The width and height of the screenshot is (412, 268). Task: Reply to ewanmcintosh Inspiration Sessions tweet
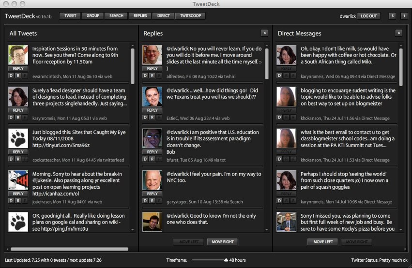[18, 68]
